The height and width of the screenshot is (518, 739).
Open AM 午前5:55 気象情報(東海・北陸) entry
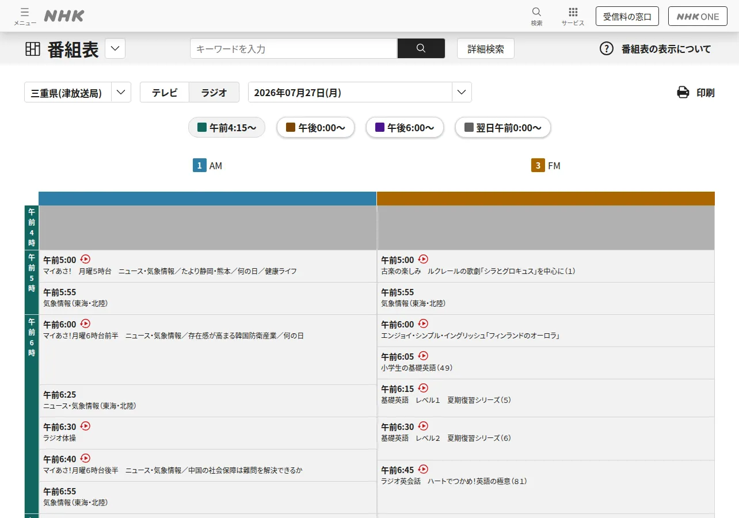click(207, 298)
